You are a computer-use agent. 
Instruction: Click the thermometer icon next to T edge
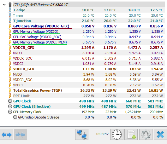tap(10, 10)
